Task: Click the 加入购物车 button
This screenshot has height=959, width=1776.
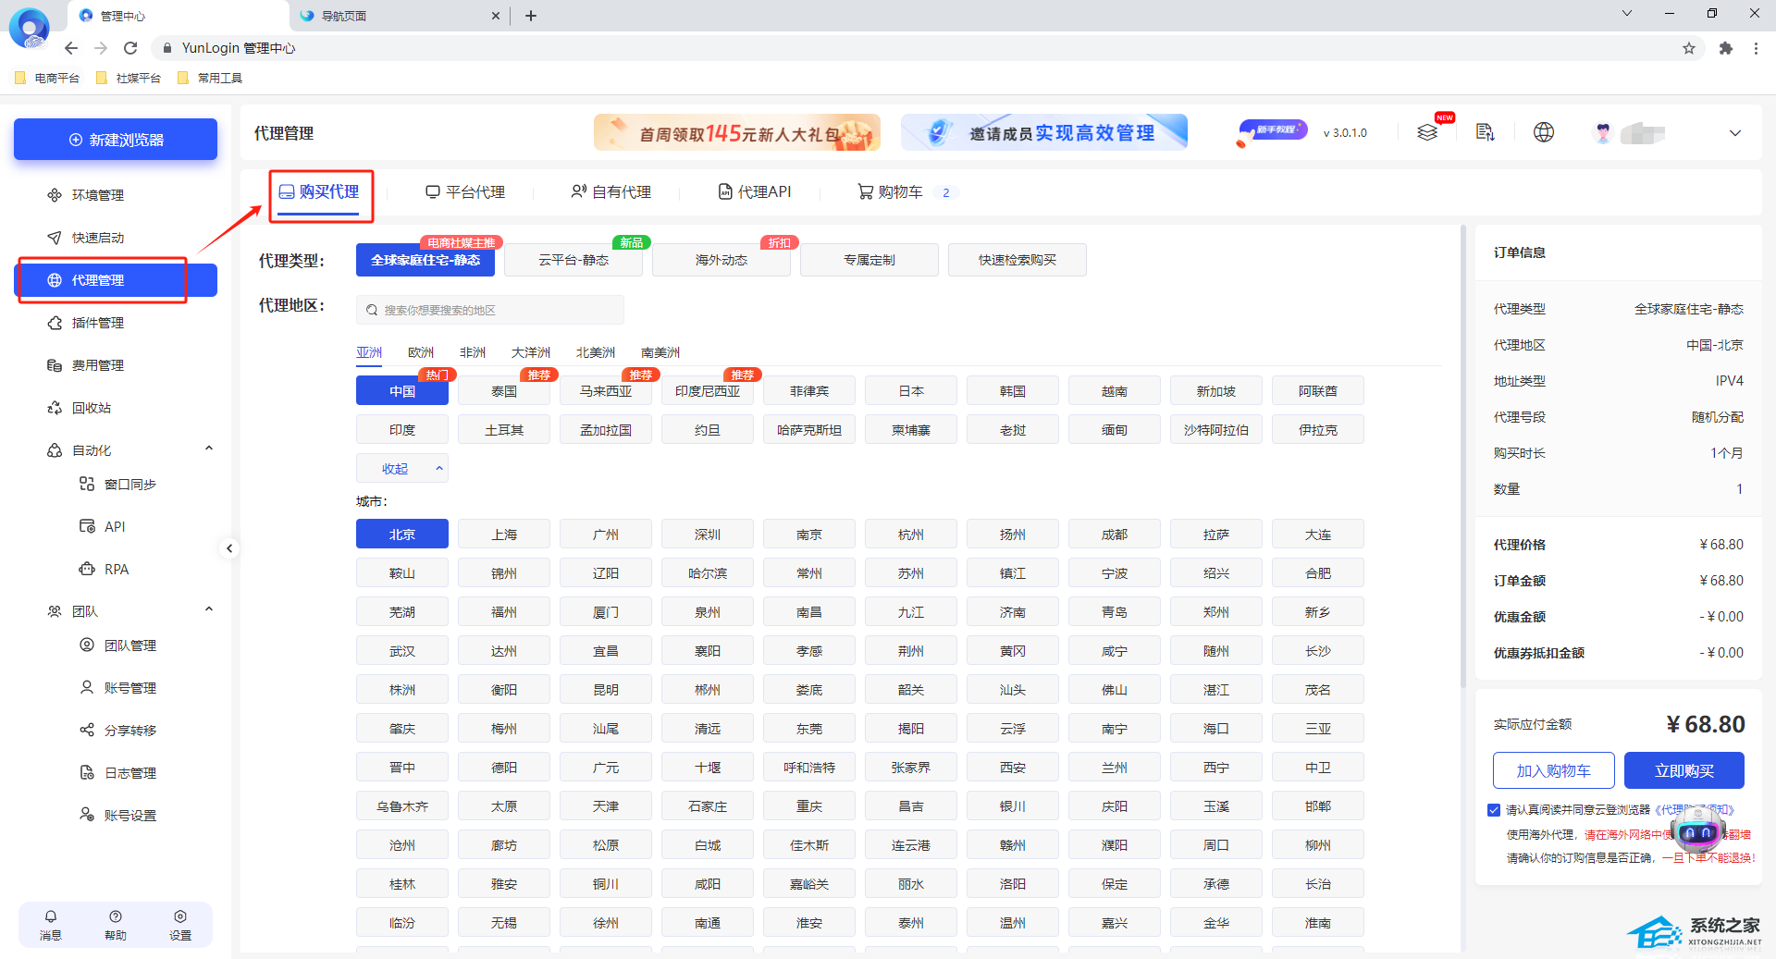Action: 1553,770
